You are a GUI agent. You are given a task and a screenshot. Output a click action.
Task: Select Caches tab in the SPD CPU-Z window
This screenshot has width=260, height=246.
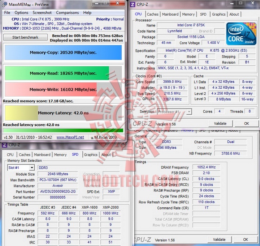point(25,154)
